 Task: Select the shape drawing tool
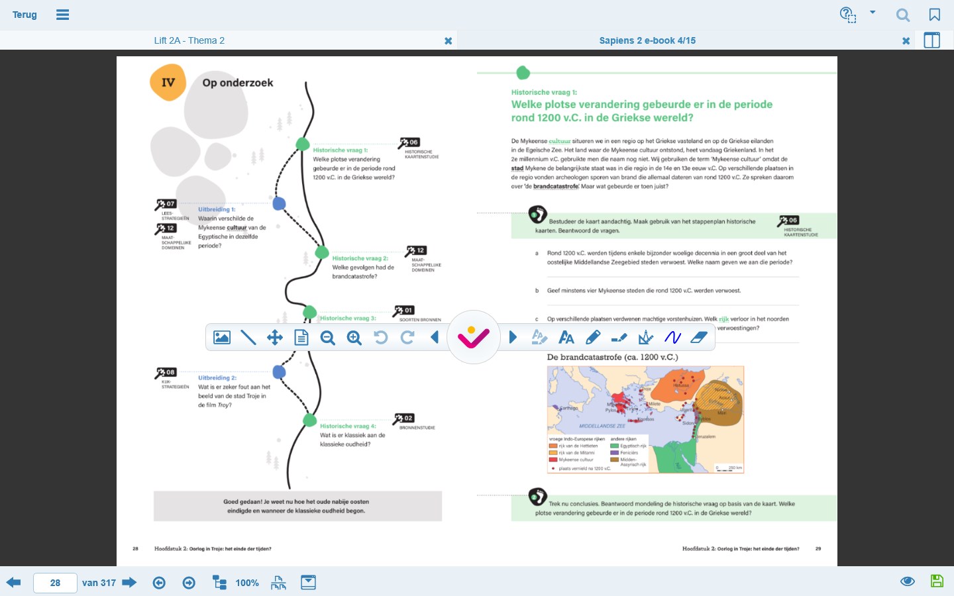(646, 338)
